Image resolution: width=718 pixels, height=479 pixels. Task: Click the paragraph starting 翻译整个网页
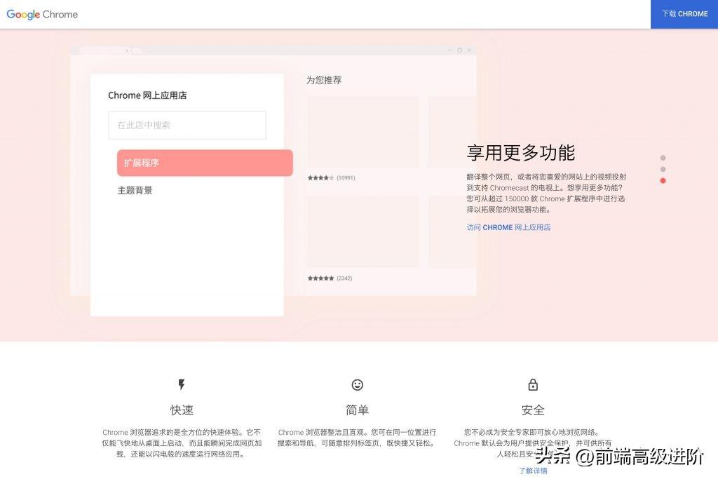tap(546, 193)
